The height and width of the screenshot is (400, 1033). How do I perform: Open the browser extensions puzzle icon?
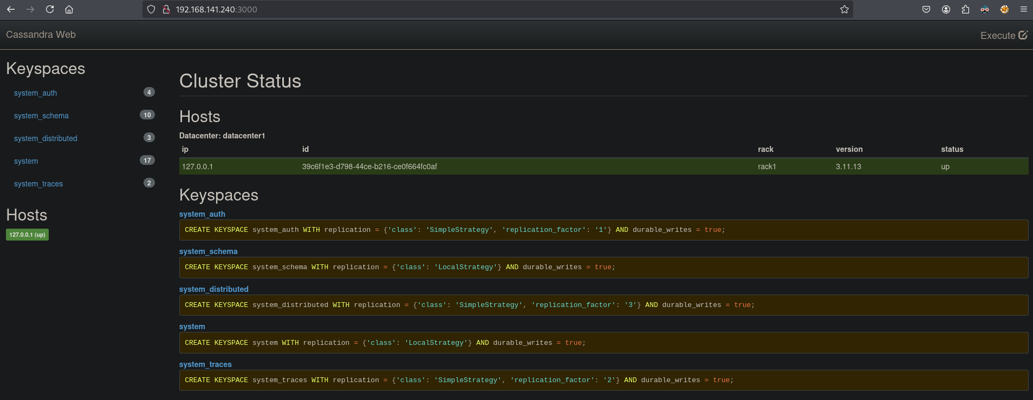tap(965, 9)
